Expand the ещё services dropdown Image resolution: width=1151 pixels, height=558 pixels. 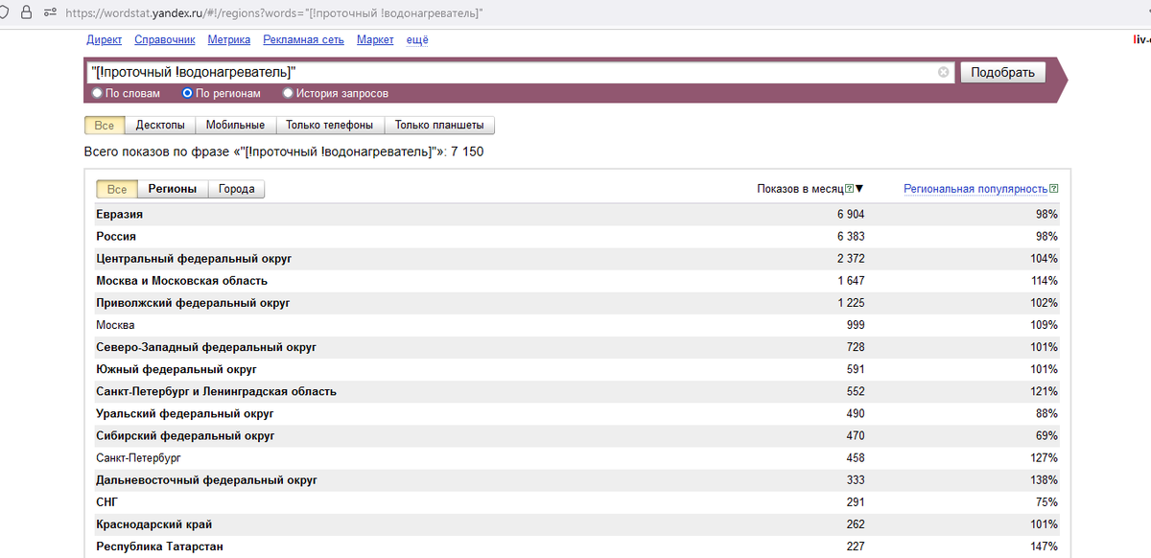click(417, 39)
